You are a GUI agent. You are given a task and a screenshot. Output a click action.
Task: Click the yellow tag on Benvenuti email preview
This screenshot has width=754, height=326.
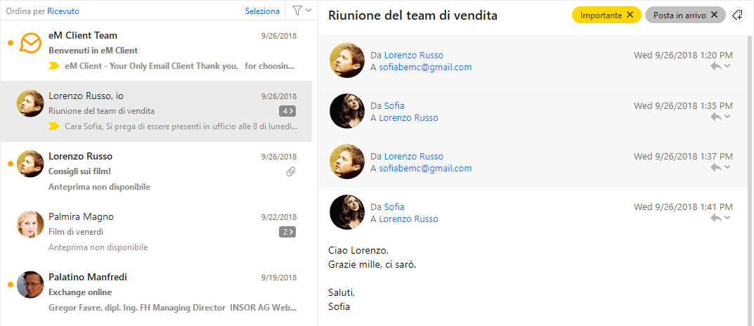[x=54, y=66]
